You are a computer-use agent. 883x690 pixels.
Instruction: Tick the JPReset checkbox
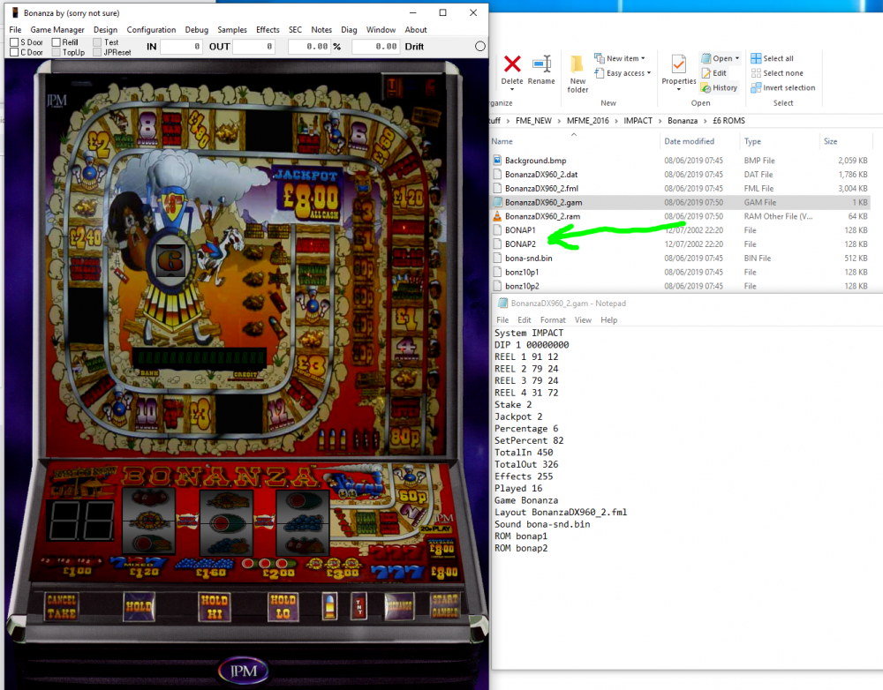[x=97, y=52]
